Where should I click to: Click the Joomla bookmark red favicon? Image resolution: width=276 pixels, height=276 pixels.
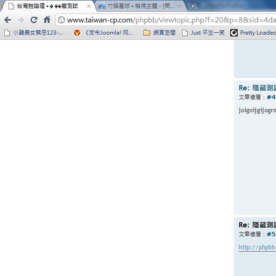click(77, 33)
